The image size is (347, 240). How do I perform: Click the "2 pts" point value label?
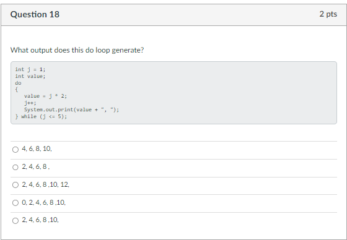328,14
